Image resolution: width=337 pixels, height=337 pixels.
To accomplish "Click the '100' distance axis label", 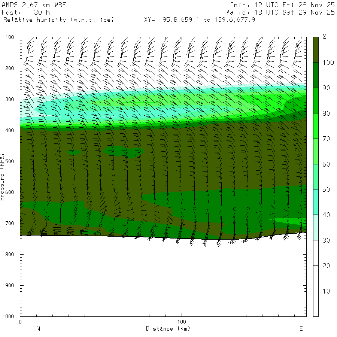I will 182,322.
